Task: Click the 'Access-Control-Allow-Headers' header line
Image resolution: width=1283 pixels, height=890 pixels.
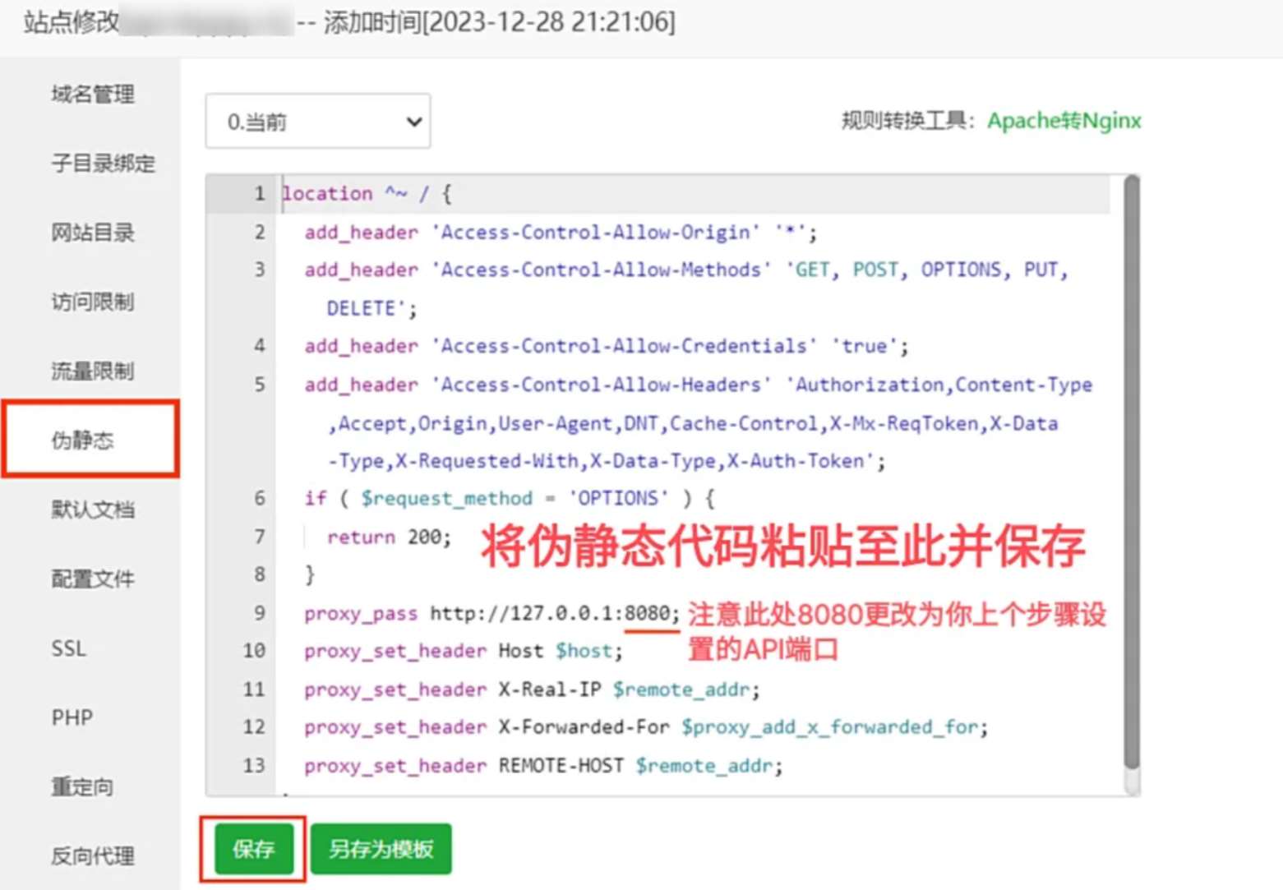Action: [698, 422]
